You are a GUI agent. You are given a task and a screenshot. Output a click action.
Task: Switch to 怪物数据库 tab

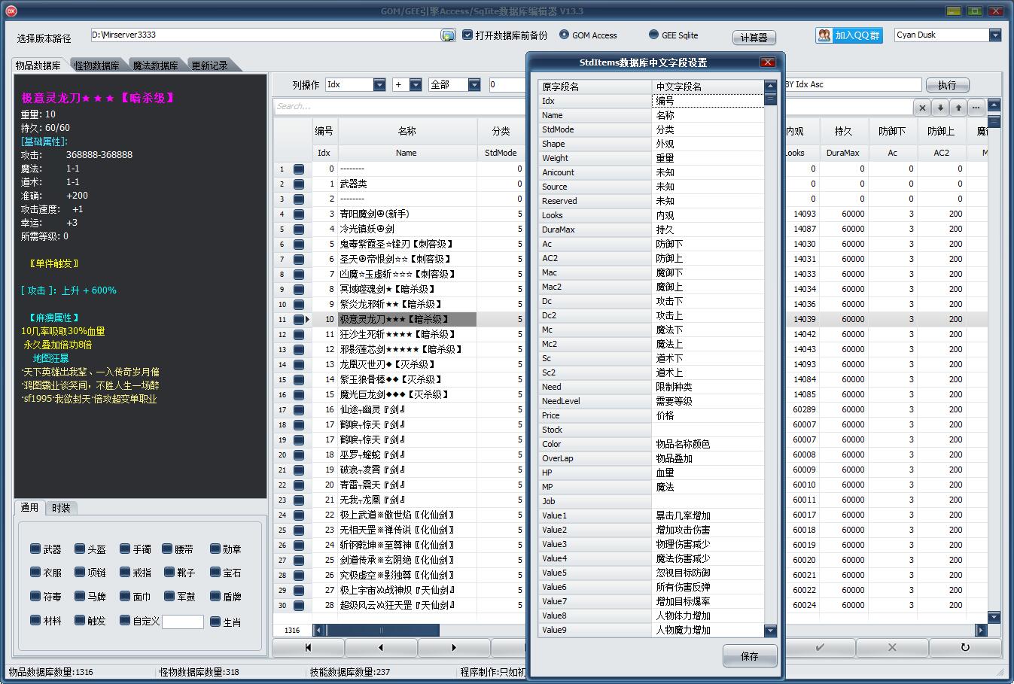tap(97, 65)
